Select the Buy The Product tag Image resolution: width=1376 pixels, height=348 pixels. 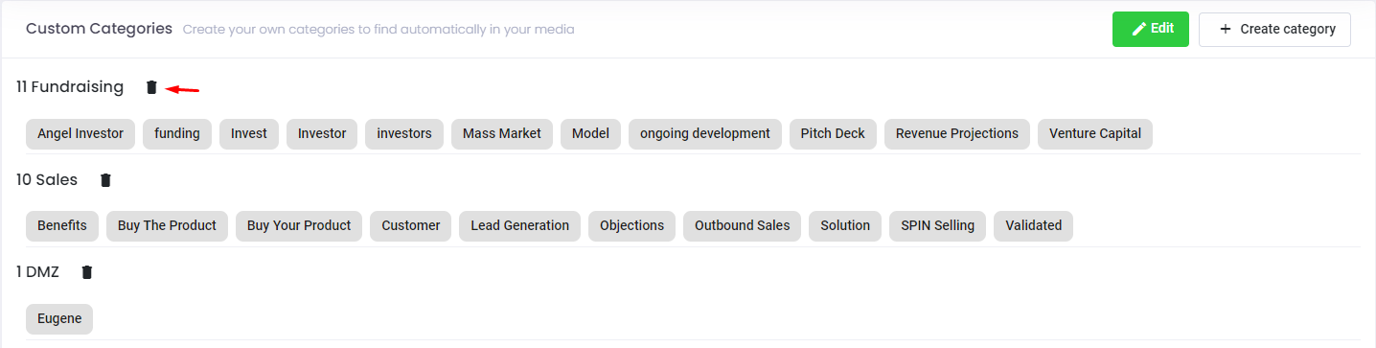click(167, 225)
